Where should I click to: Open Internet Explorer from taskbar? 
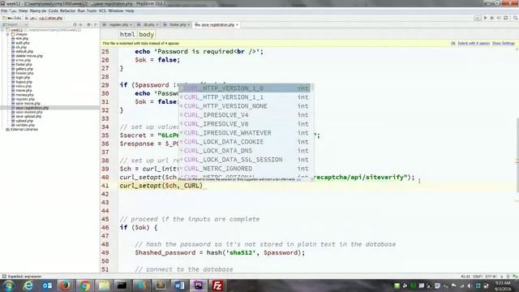[28, 286]
